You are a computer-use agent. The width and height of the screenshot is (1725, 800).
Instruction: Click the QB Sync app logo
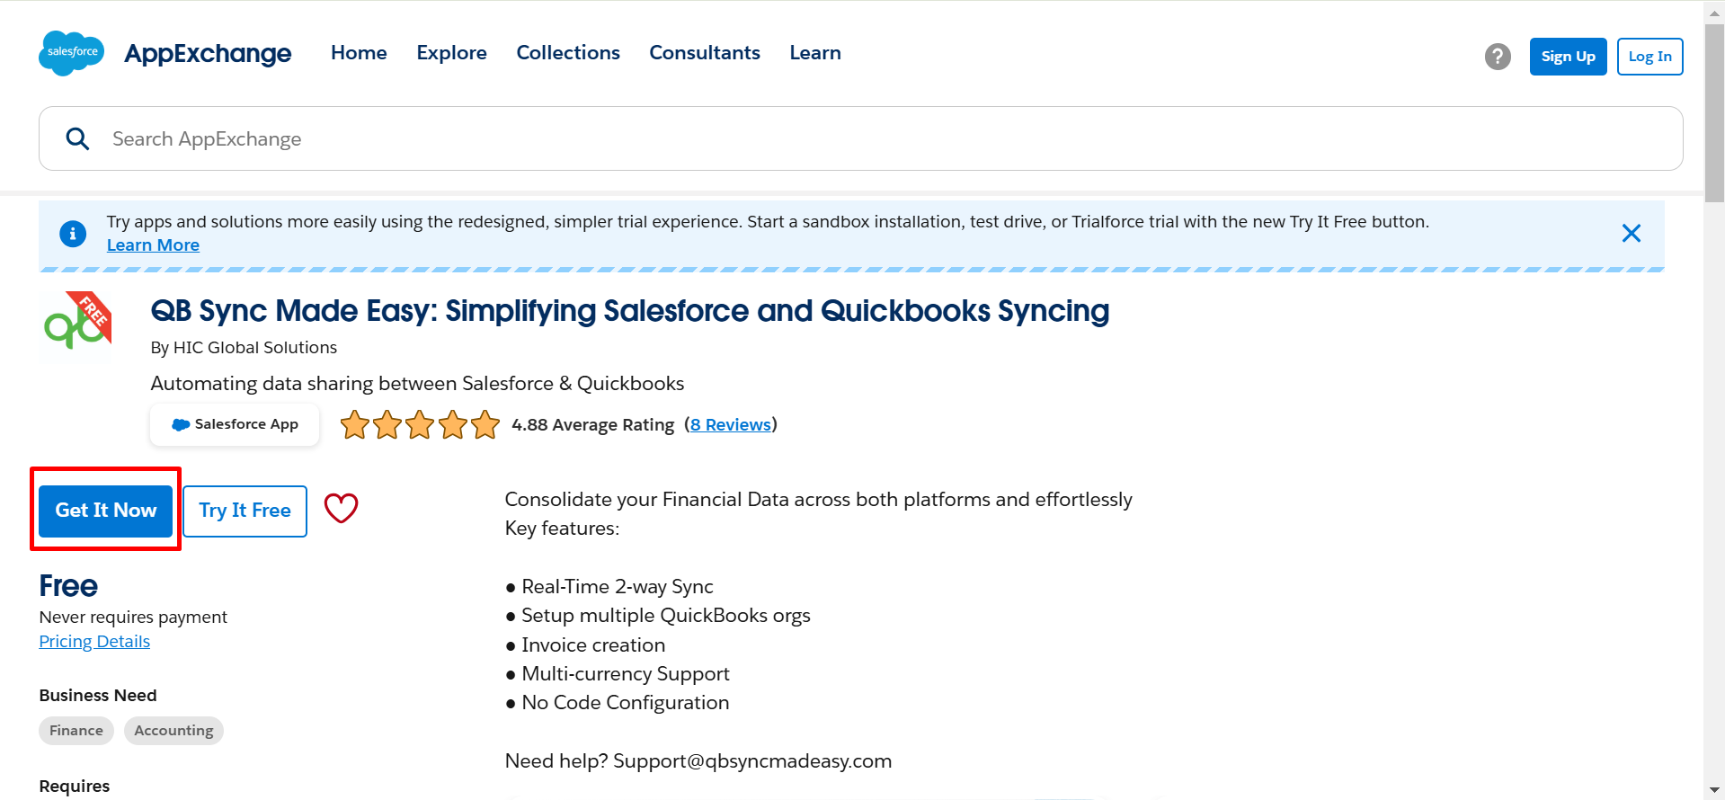[x=78, y=324]
